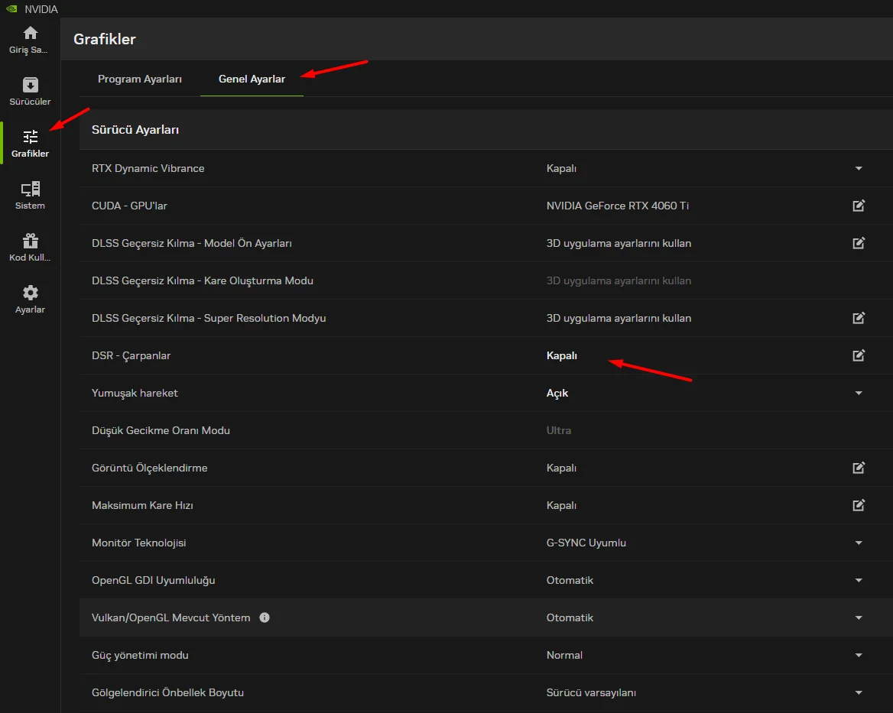Viewport: 893px width, 713px height.
Task: Edit DLSS Model Ön Ayarları setting
Action: 859,243
